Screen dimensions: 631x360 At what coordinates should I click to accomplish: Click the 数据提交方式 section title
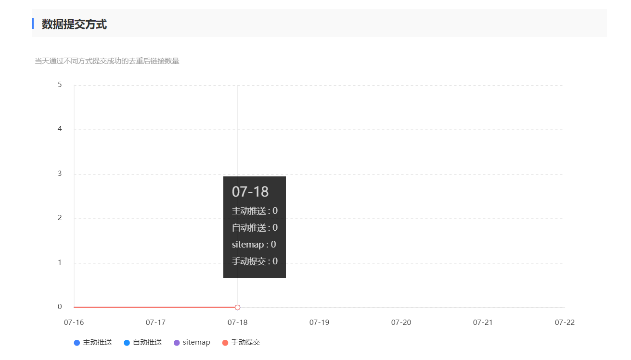[x=74, y=25]
